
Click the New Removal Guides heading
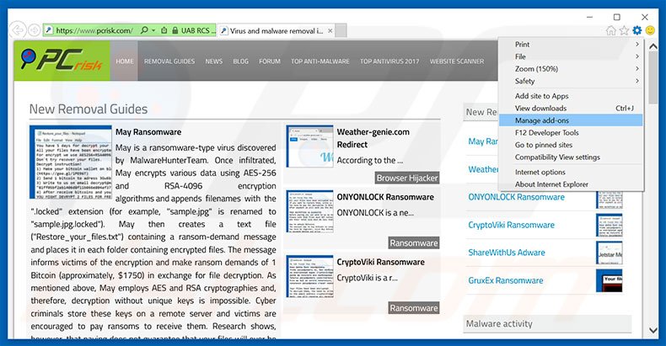pyautogui.click(x=89, y=109)
